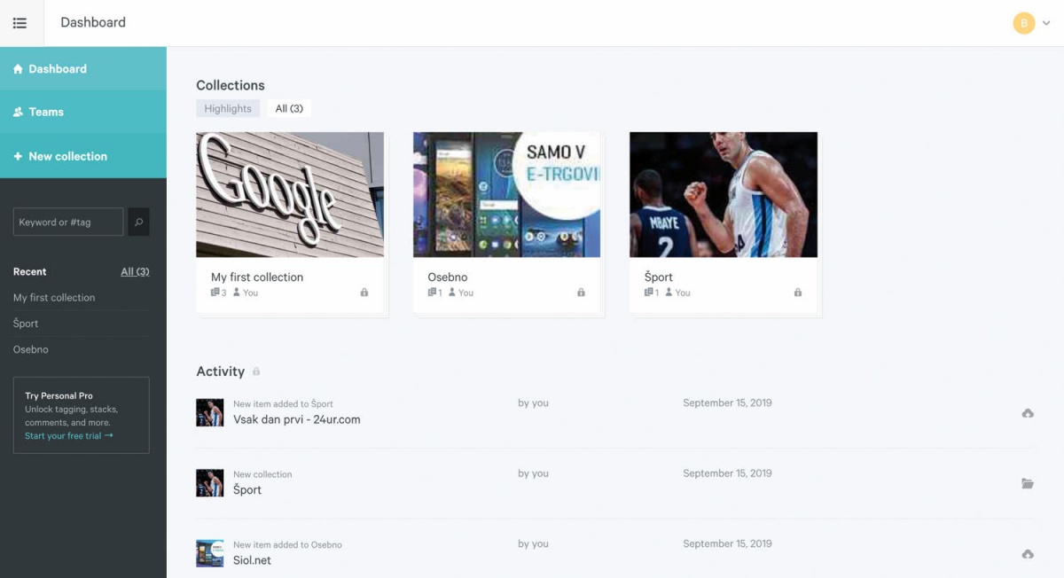Click the Šport new collection activity thumbnail

(210, 483)
